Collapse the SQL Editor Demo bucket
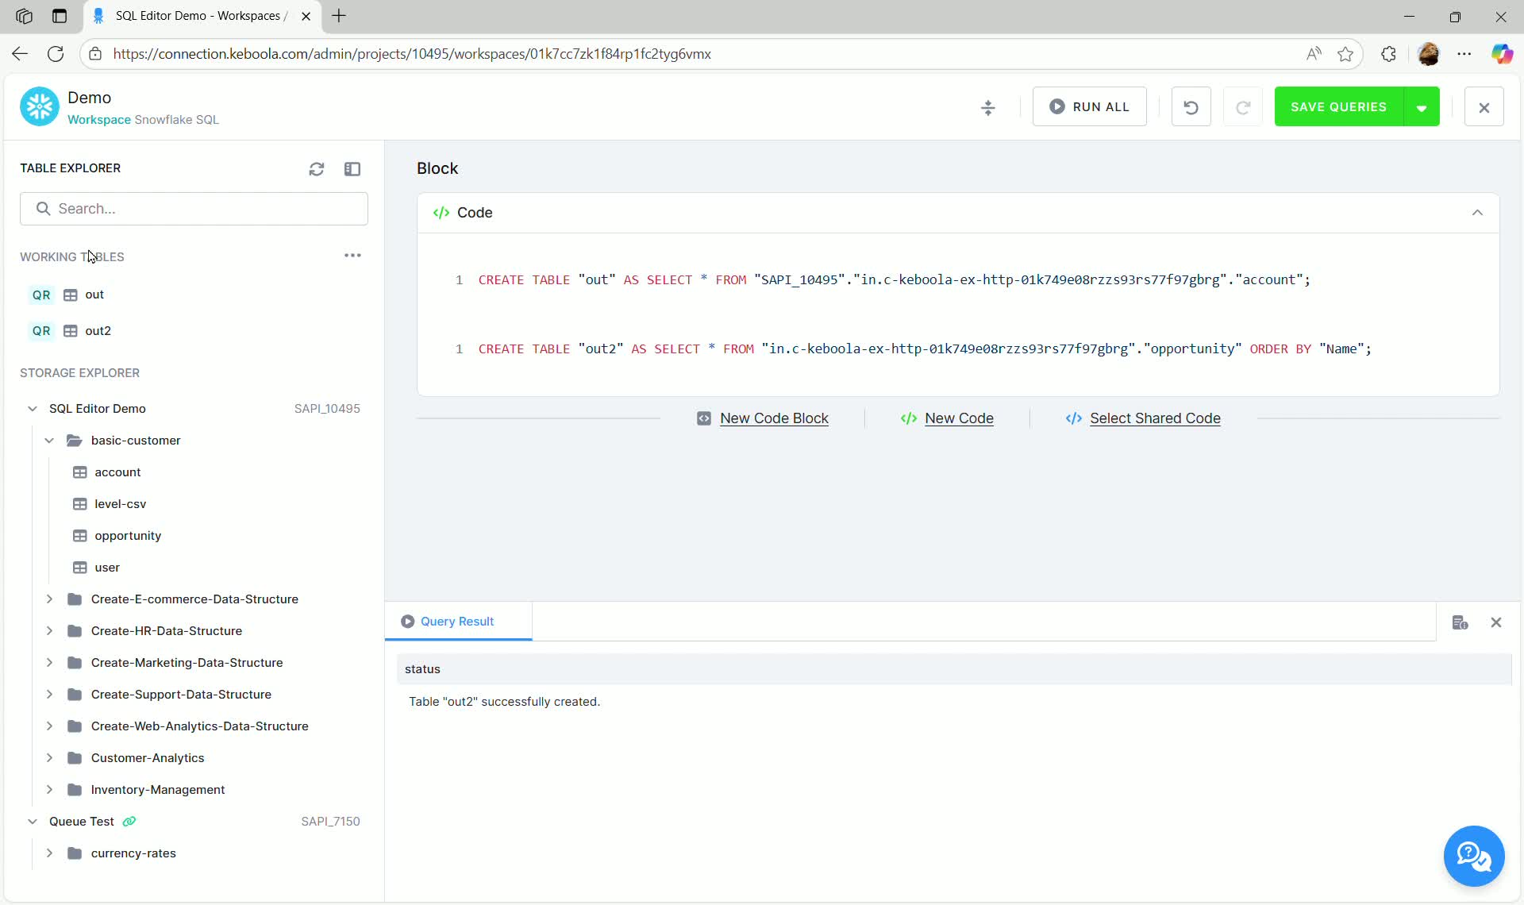Viewport: 1524px width, 905px height. tap(32, 408)
